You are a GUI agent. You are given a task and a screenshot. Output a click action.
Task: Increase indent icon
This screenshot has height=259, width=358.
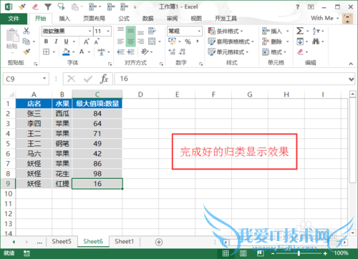click(x=130, y=52)
